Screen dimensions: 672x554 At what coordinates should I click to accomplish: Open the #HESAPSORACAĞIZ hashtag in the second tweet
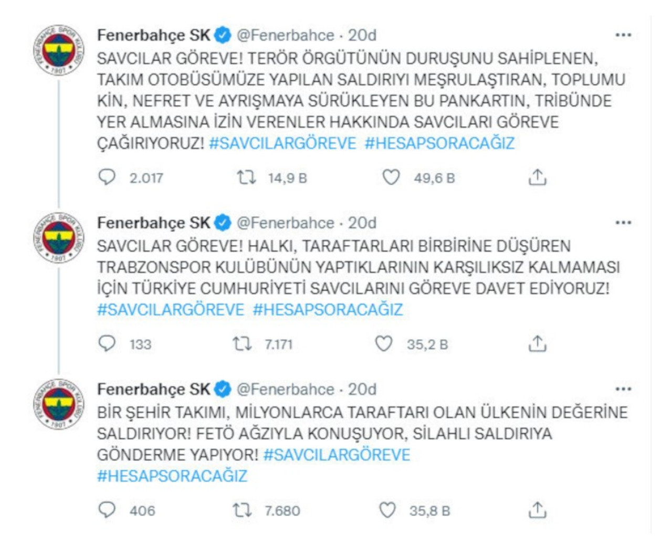click(327, 309)
